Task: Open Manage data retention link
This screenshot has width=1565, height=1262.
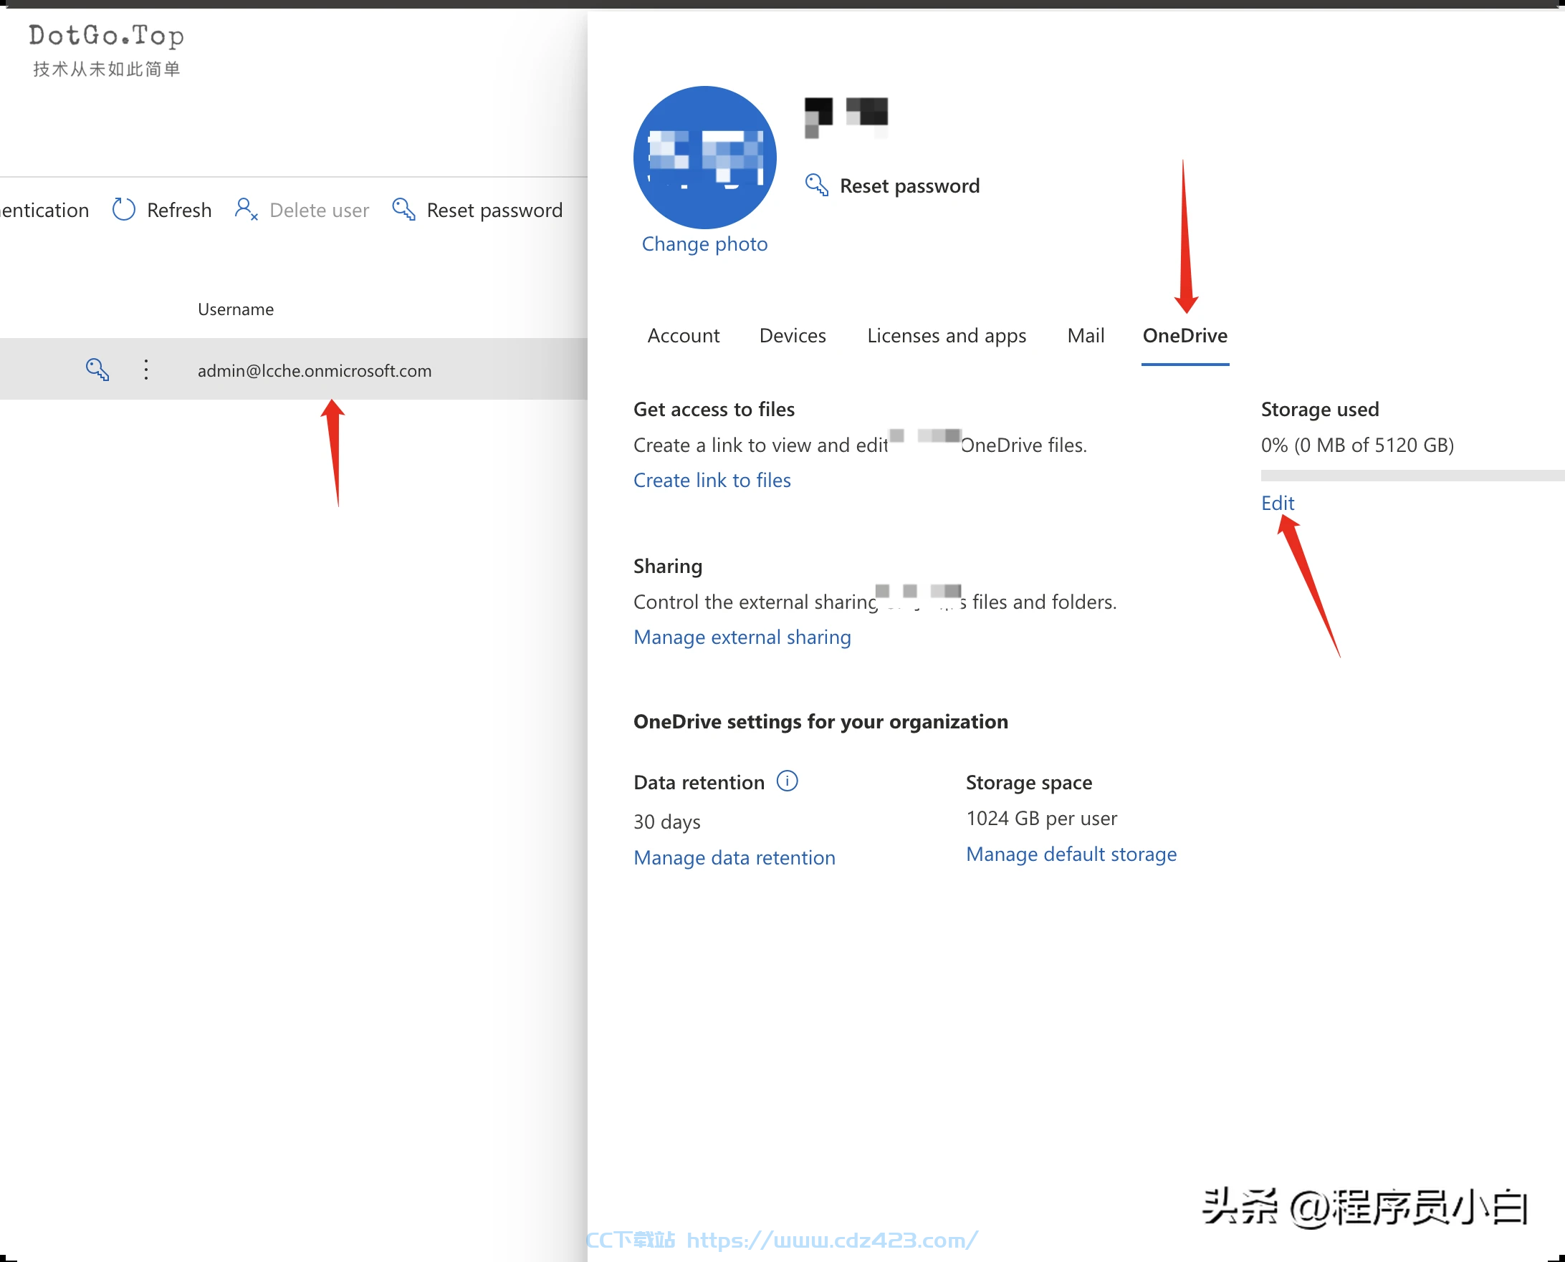Action: tap(734, 857)
